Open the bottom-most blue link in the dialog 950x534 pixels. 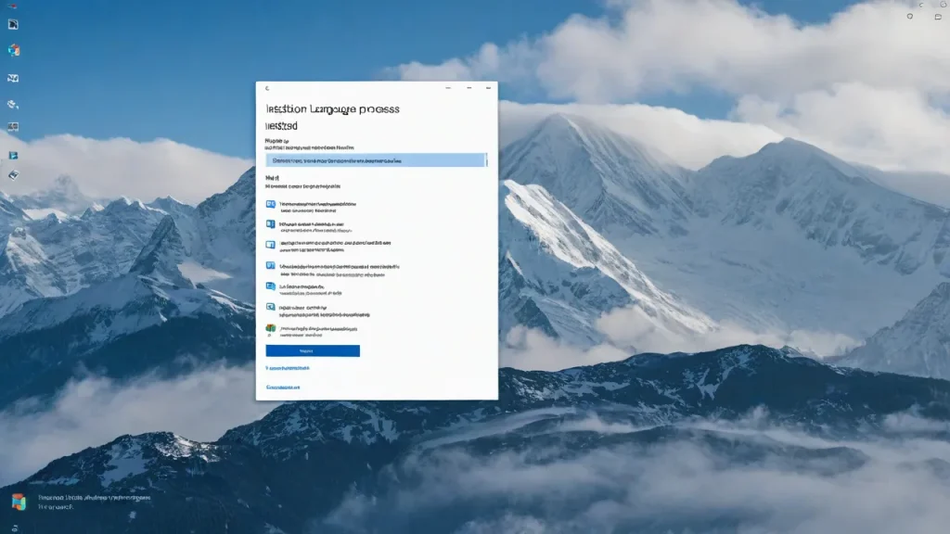[x=283, y=387]
